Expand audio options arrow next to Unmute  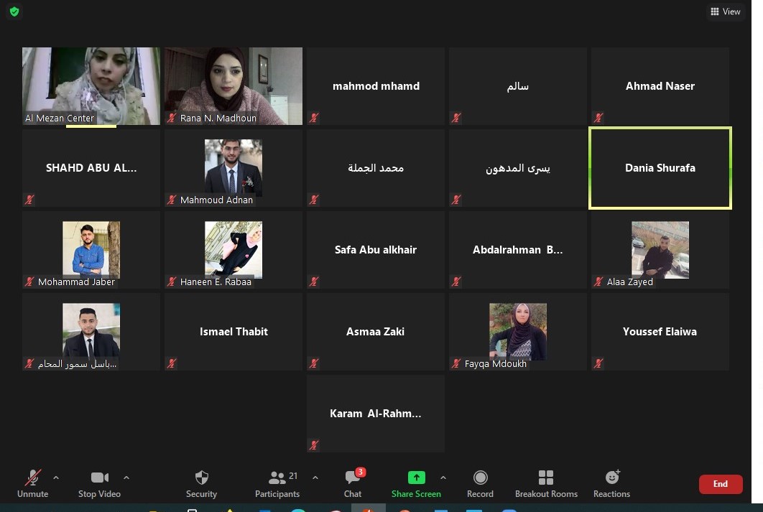(x=56, y=478)
